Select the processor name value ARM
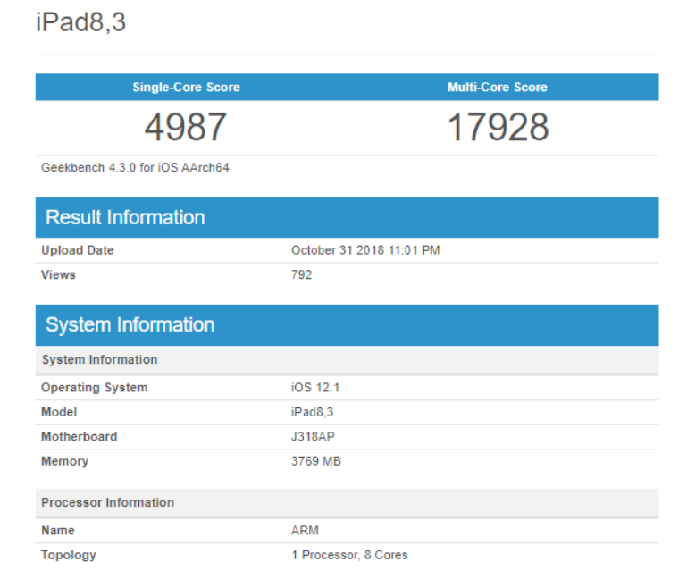The width and height of the screenshot is (687, 571). [306, 531]
